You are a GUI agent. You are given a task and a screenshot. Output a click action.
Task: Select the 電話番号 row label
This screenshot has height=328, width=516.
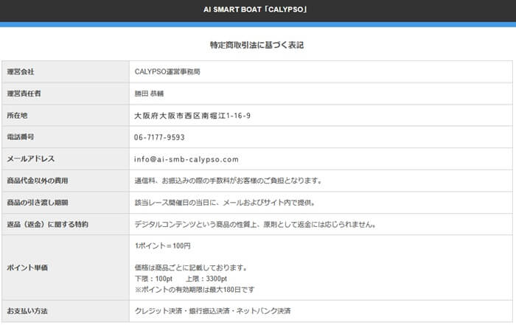point(21,137)
